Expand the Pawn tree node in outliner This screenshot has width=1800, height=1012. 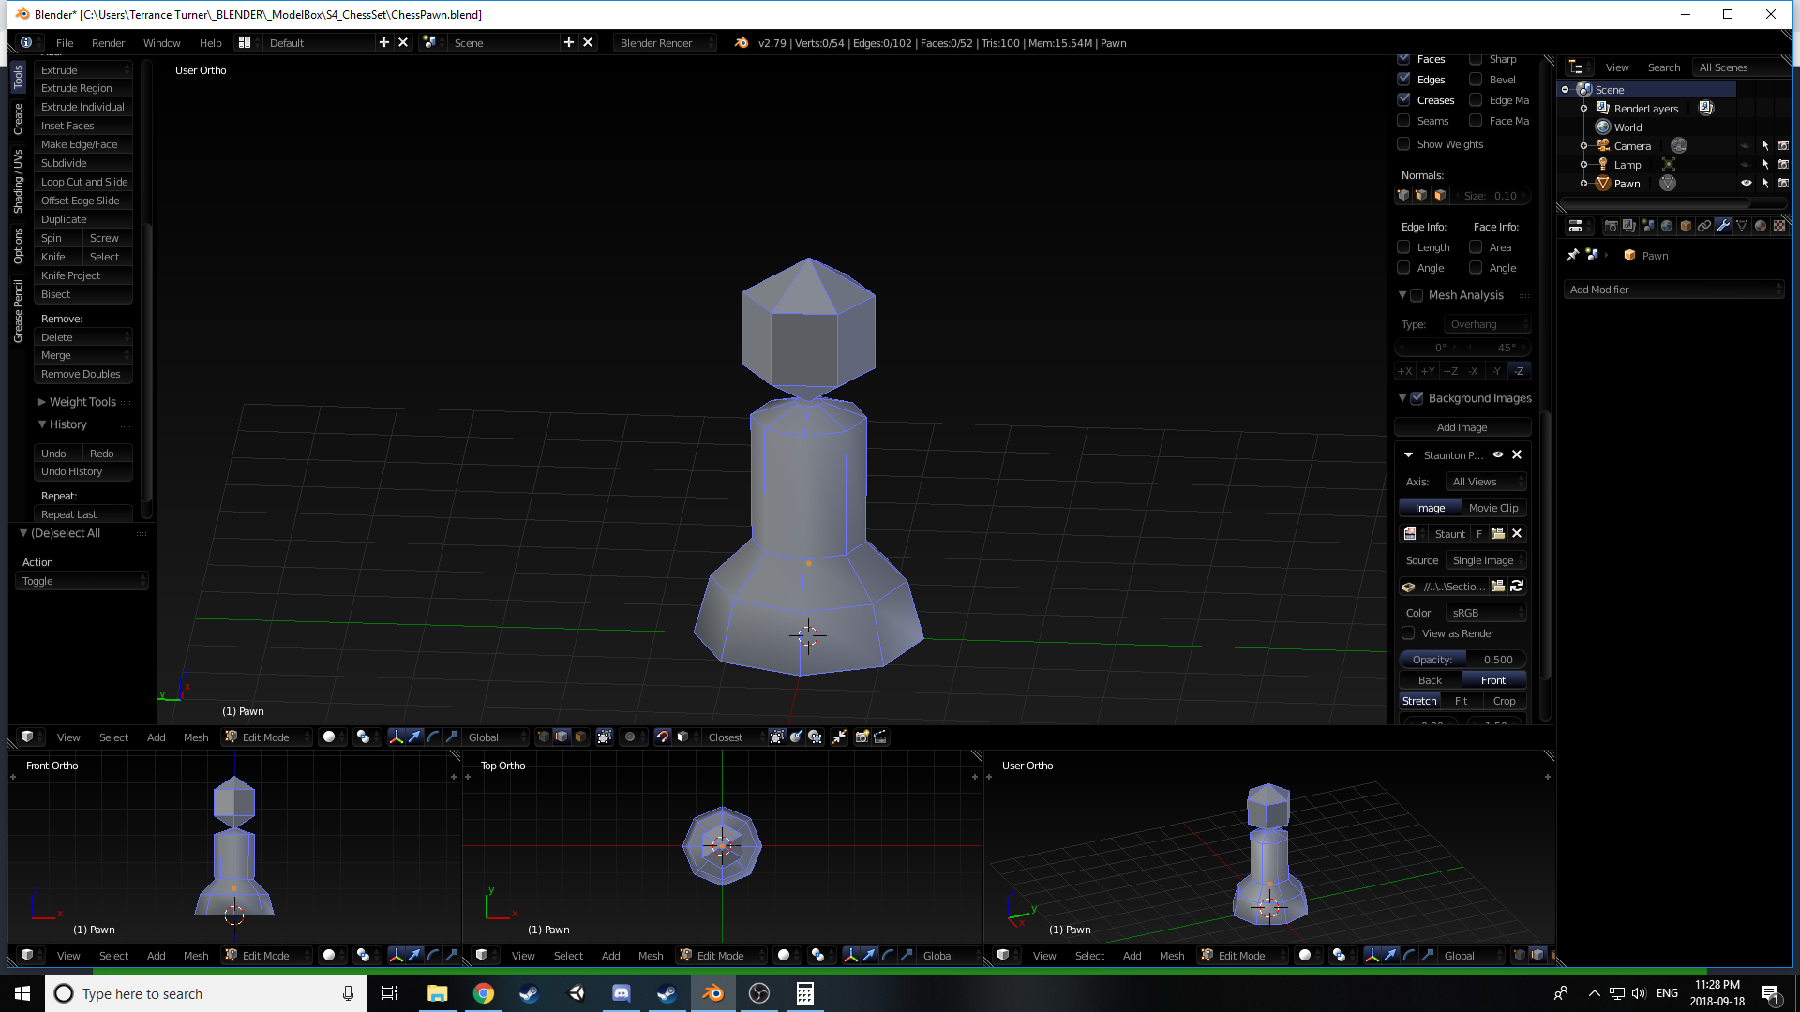click(1583, 184)
